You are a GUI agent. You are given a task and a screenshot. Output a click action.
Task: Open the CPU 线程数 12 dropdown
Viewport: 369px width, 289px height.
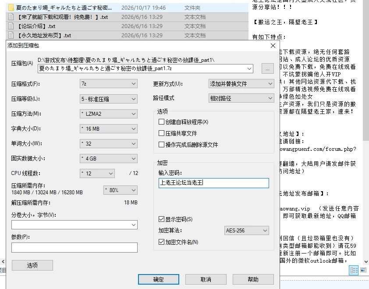click(97, 173)
